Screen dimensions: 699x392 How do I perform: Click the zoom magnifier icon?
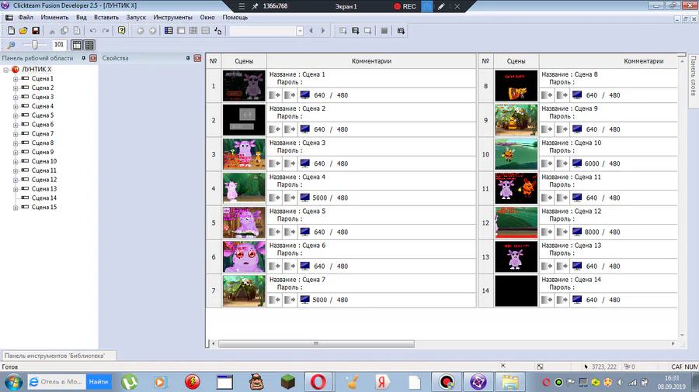click(x=11, y=45)
